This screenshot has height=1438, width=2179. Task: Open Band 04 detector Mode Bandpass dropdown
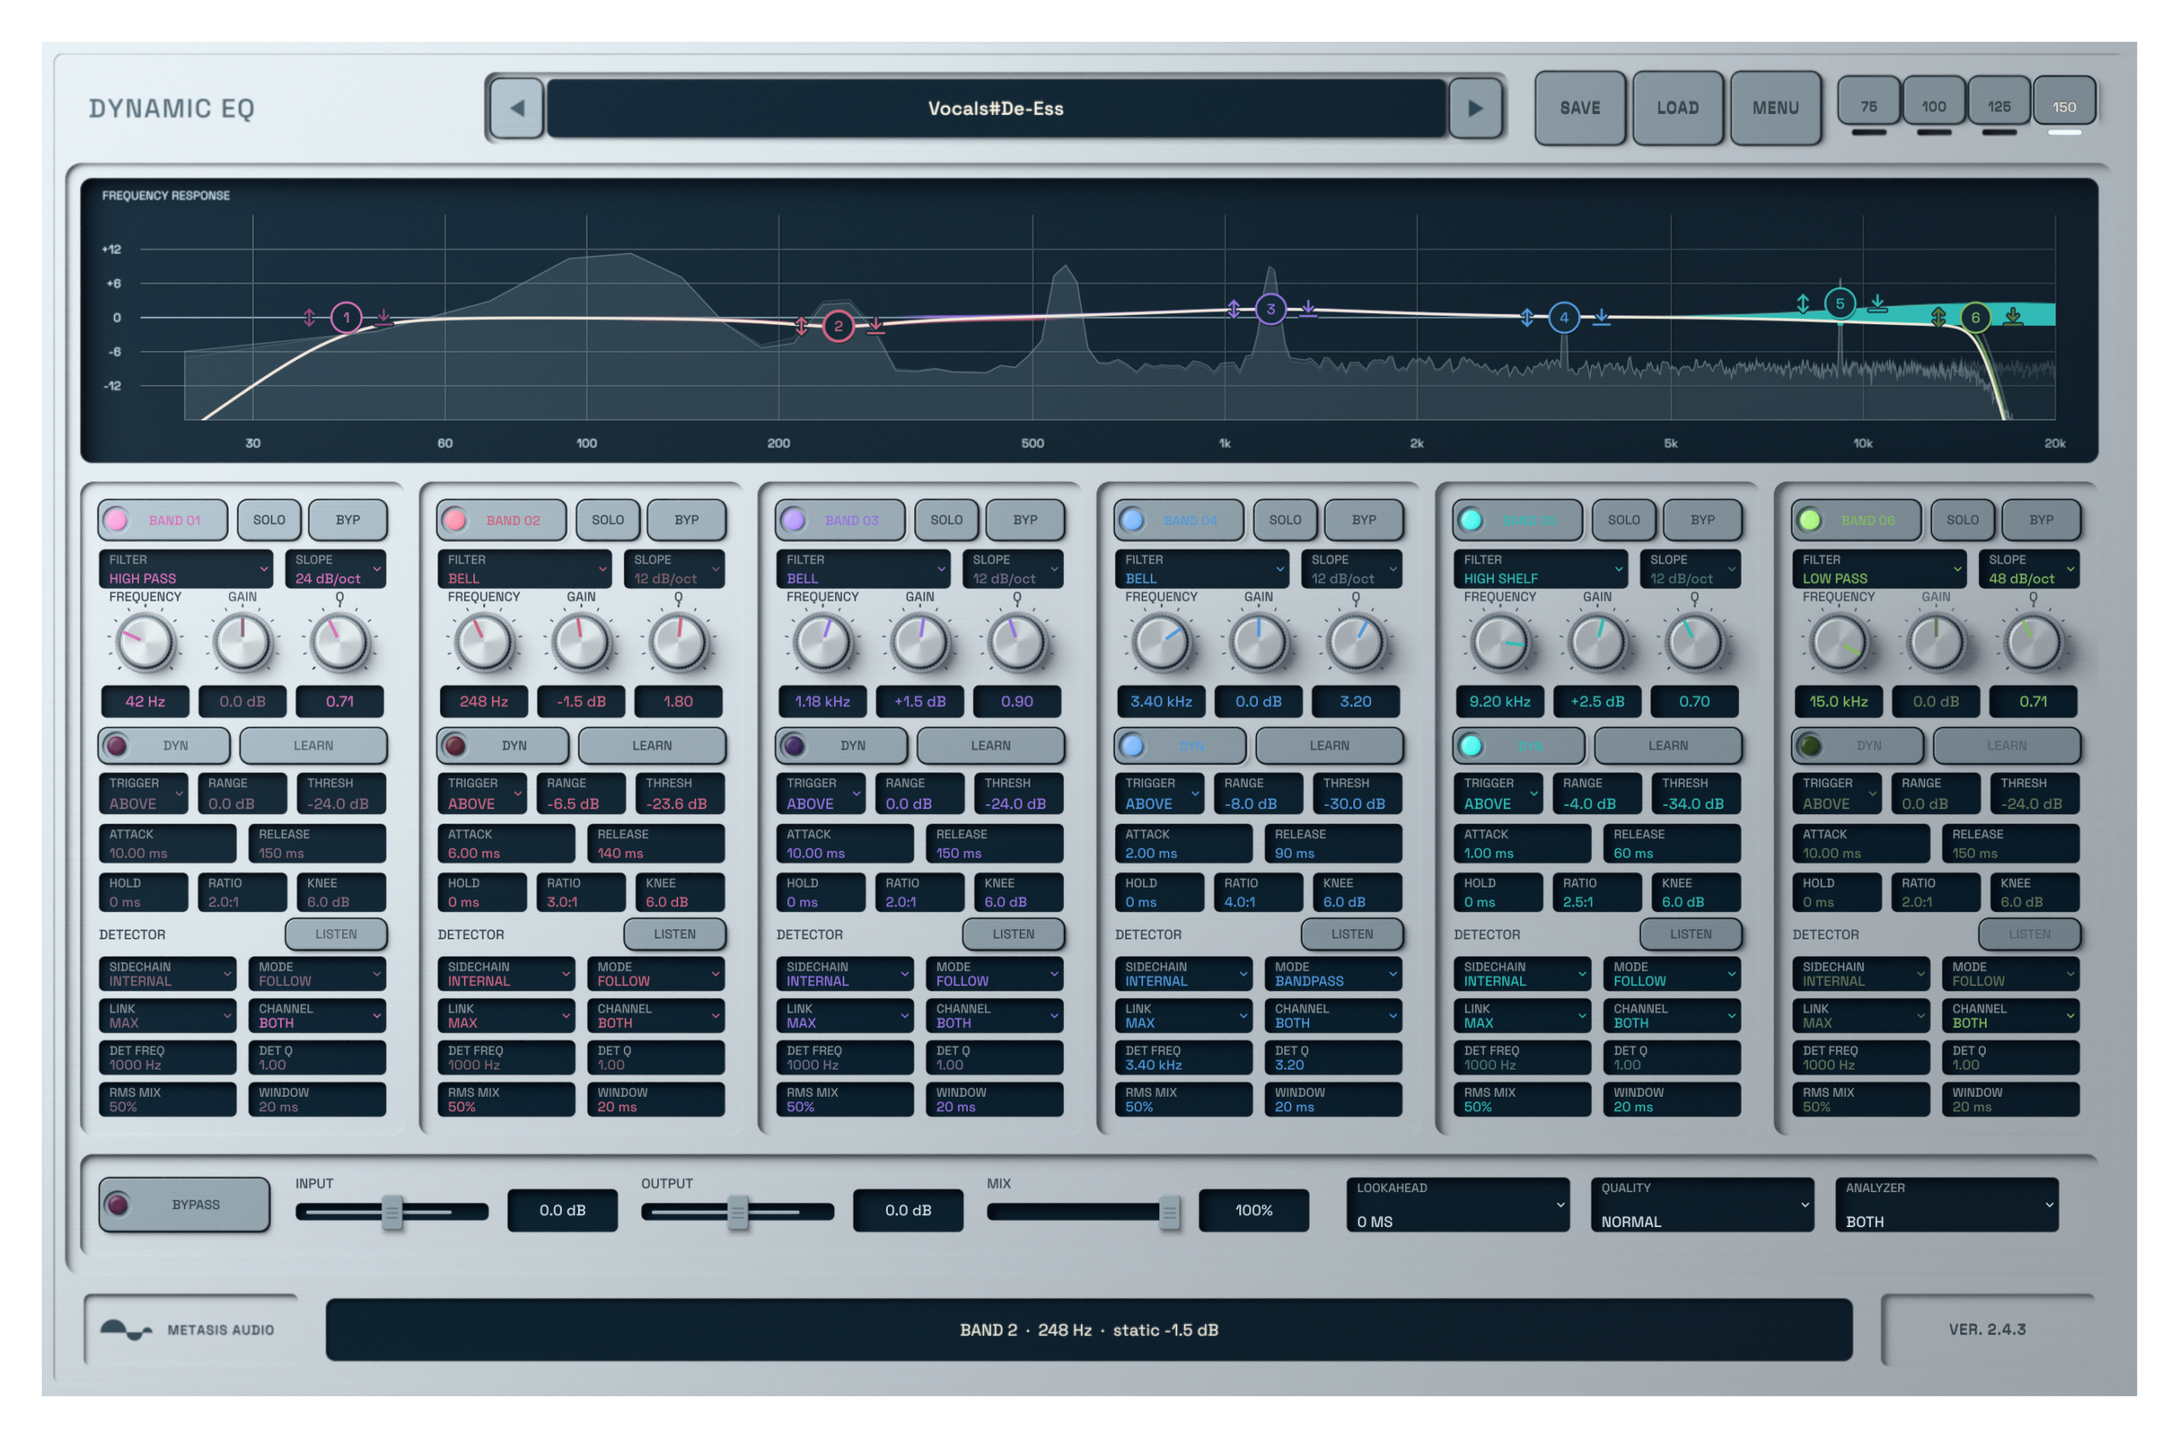[1333, 973]
